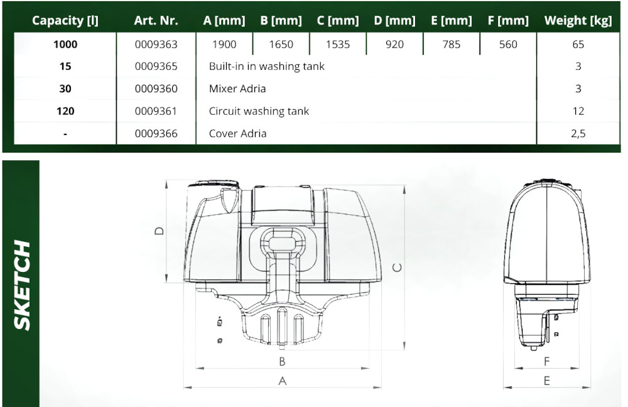Image resolution: width=628 pixels, height=407 pixels.
Task: Select article number "0009361"
Action: pos(156,111)
